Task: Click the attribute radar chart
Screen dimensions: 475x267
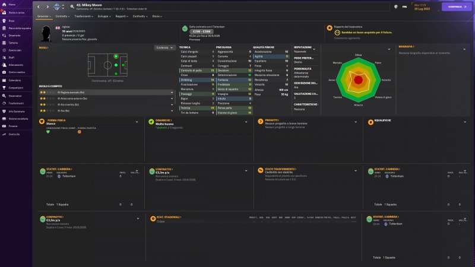Action: pos(358,79)
